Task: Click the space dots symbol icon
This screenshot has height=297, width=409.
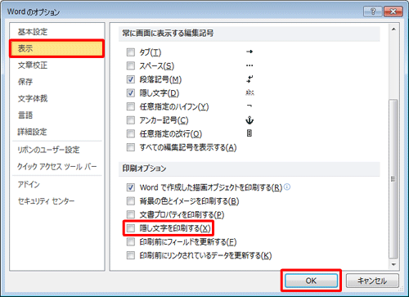Action: point(249,65)
